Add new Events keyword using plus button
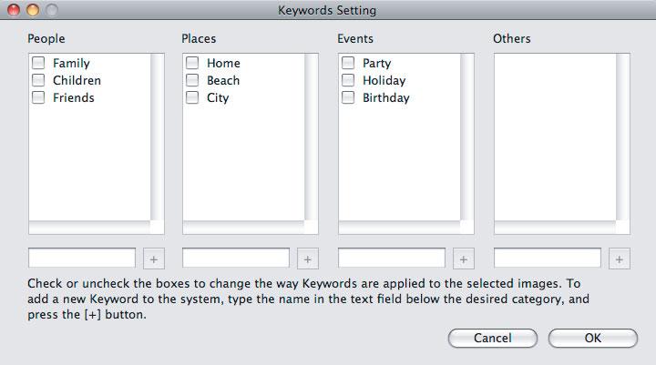 pos(463,259)
